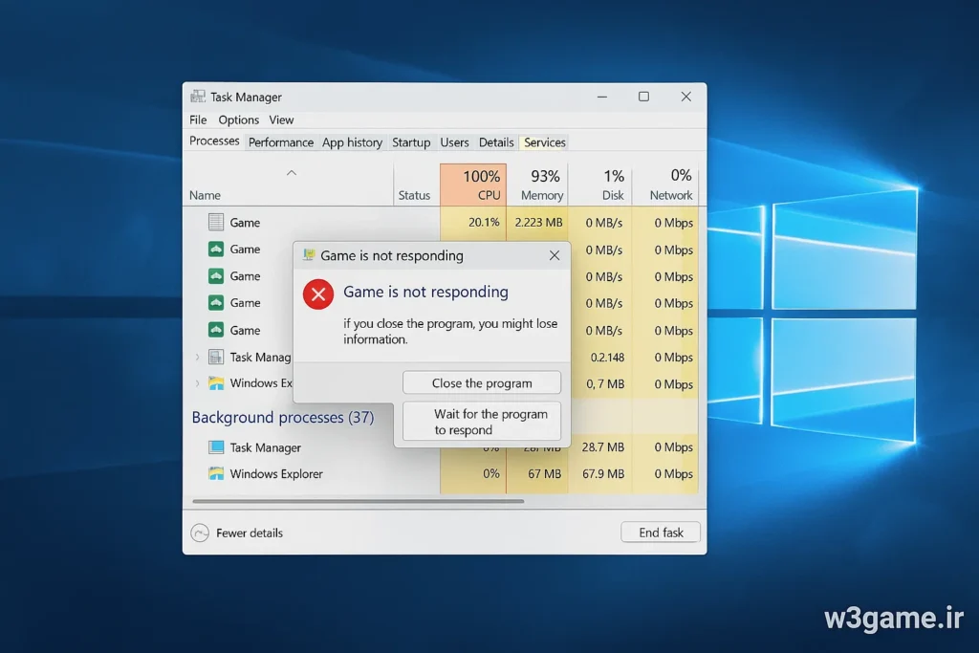Click the 0, 7 MB value in Disk column
This screenshot has width=979, height=653.
(x=605, y=384)
